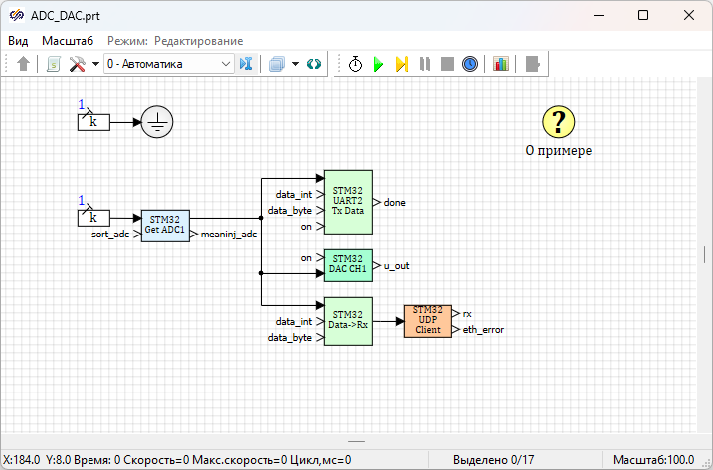Open the script page icon

[54, 64]
